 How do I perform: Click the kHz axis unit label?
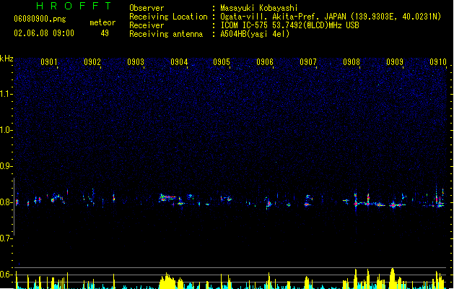[6, 59]
